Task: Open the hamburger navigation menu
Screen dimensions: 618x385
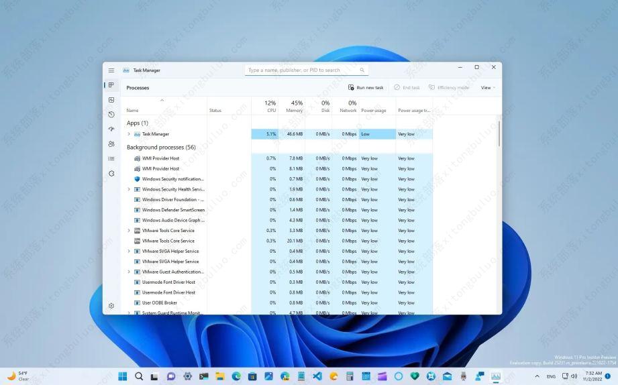Action: point(111,70)
